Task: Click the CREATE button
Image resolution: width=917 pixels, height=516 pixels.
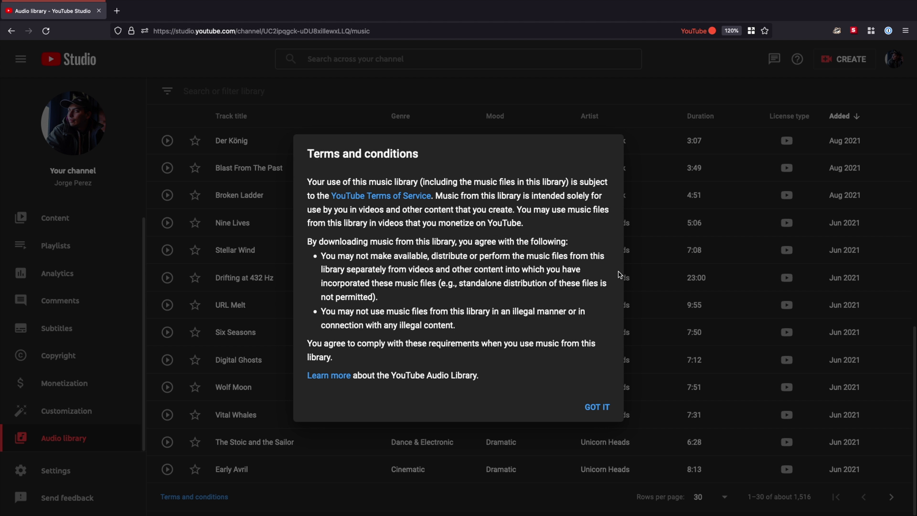Action: pos(844,59)
